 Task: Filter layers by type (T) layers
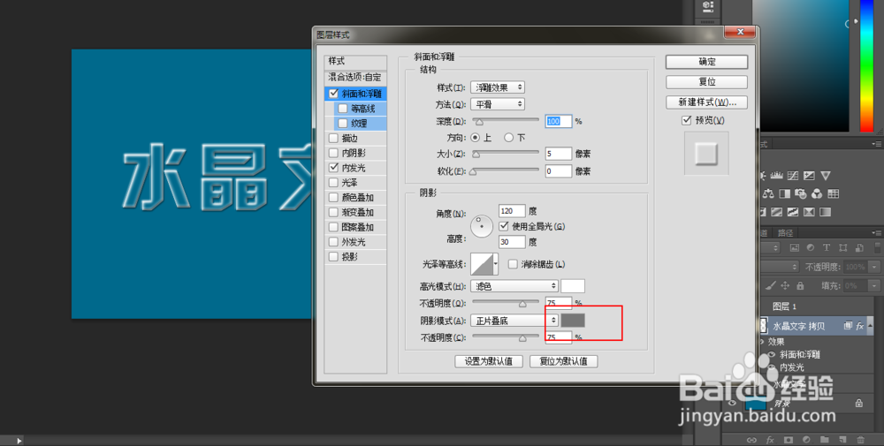(x=827, y=248)
